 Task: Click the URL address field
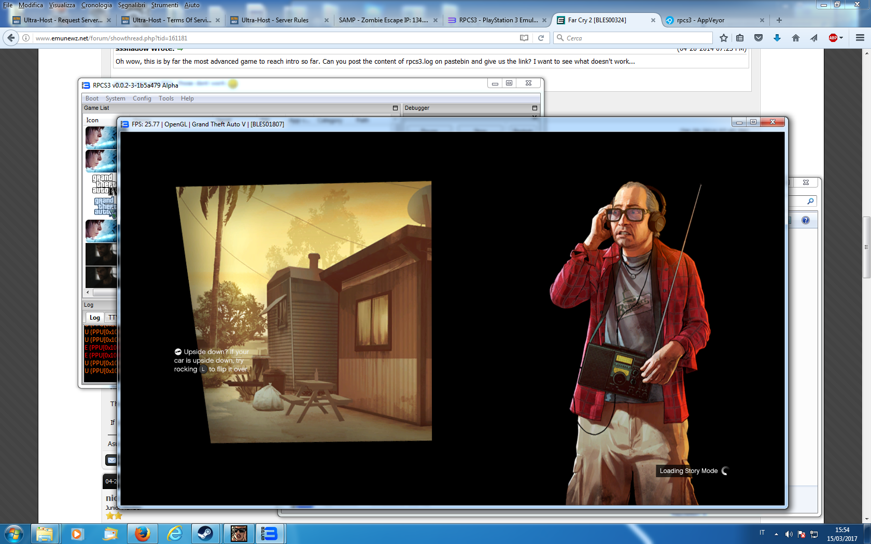(275, 38)
